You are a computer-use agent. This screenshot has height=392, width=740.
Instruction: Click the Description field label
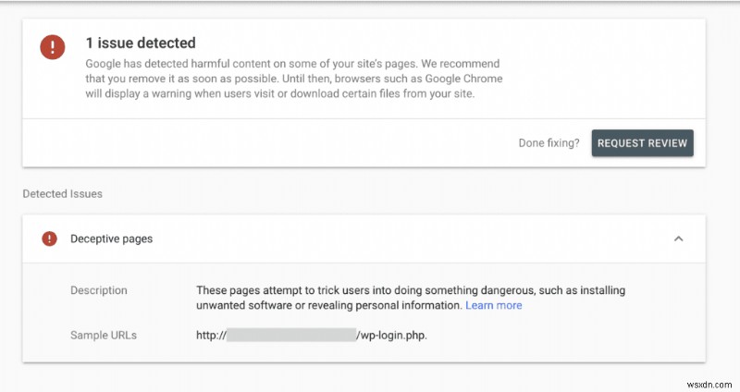(x=101, y=290)
